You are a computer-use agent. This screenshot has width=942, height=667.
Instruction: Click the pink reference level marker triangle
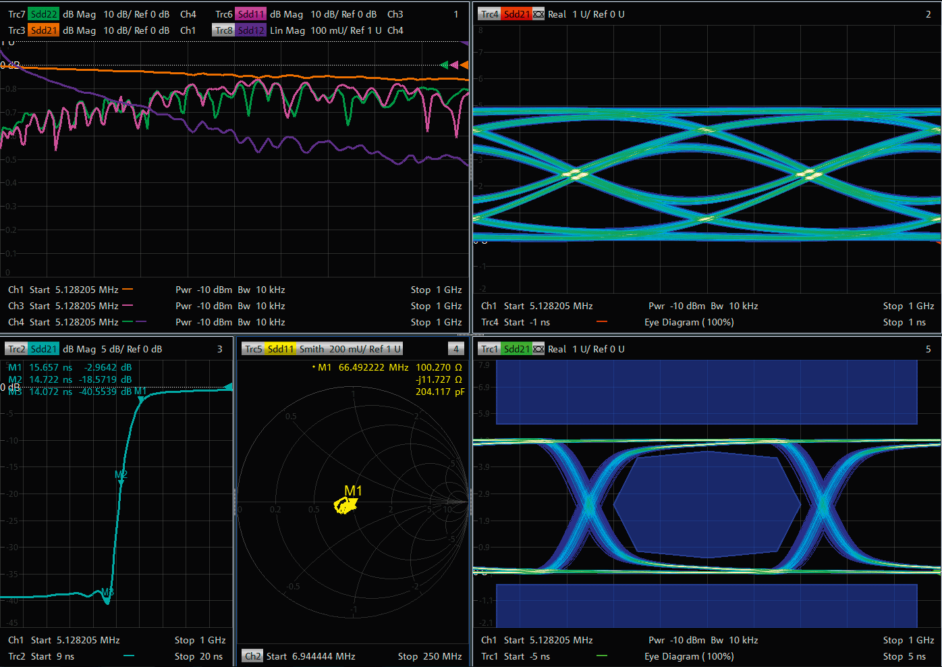pos(454,65)
